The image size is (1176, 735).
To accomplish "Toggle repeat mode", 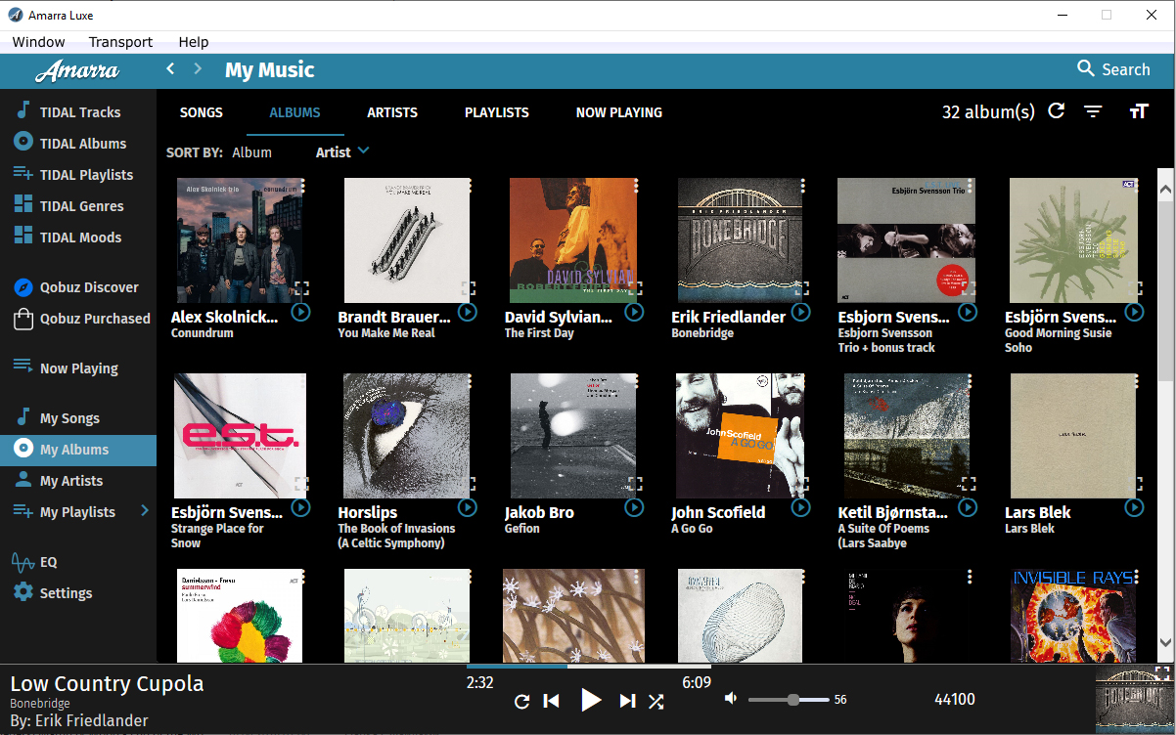I will tap(522, 701).
